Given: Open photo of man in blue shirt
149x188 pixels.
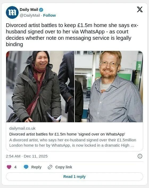Looking at the screenshot, I should (109, 86).
